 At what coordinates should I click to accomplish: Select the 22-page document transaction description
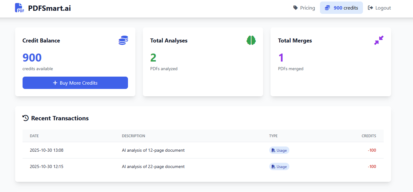coord(153,166)
